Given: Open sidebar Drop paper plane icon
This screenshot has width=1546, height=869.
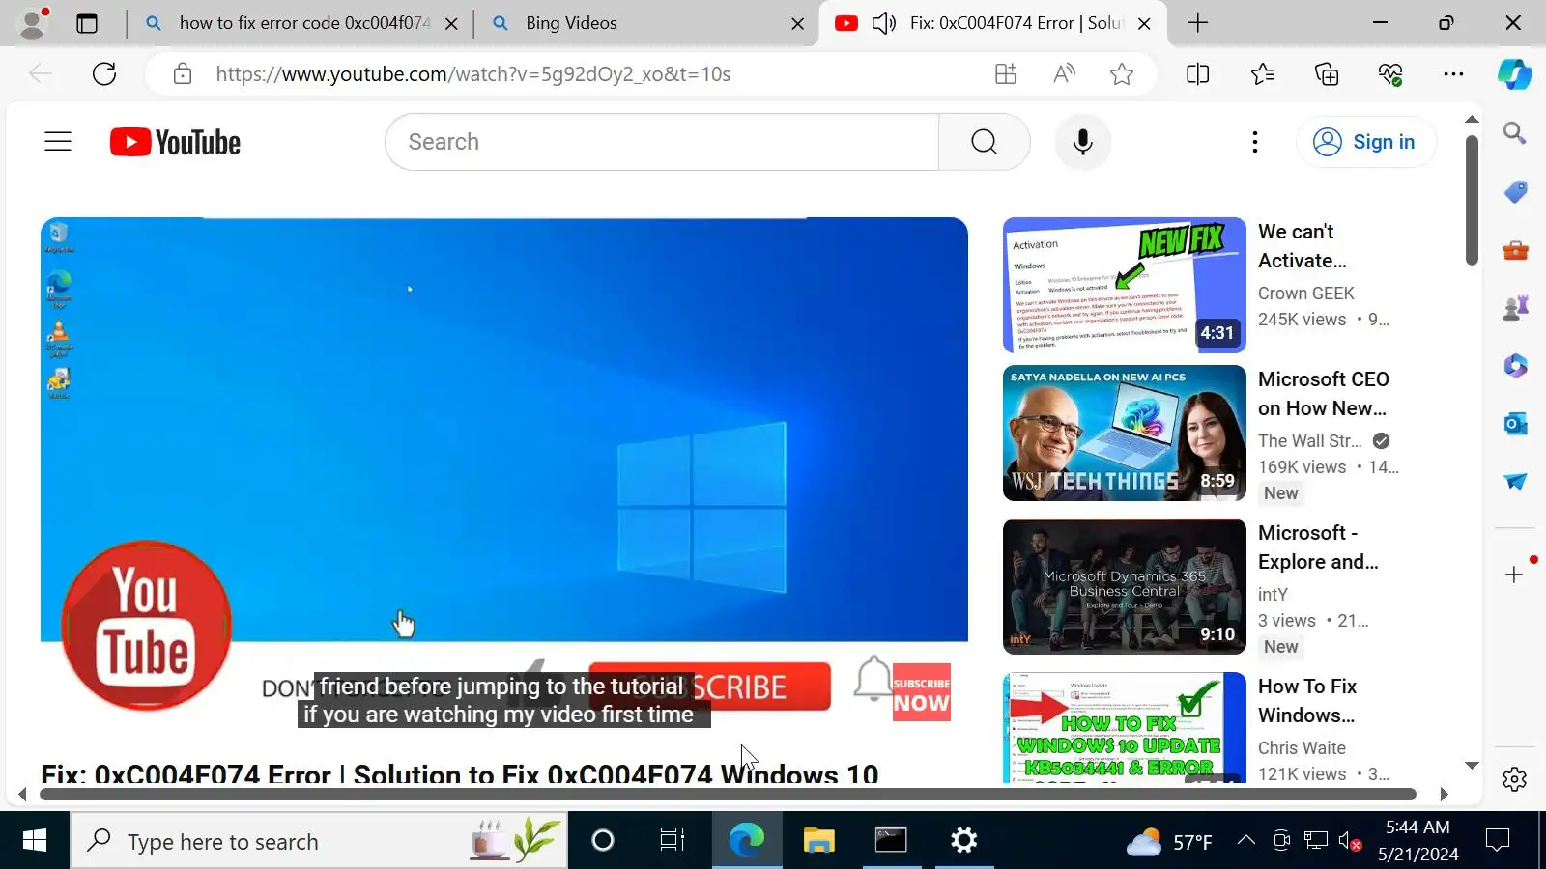Looking at the screenshot, I should [1514, 481].
